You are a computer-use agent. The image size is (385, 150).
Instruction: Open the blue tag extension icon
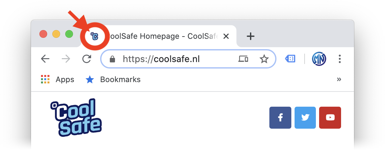[x=290, y=59]
